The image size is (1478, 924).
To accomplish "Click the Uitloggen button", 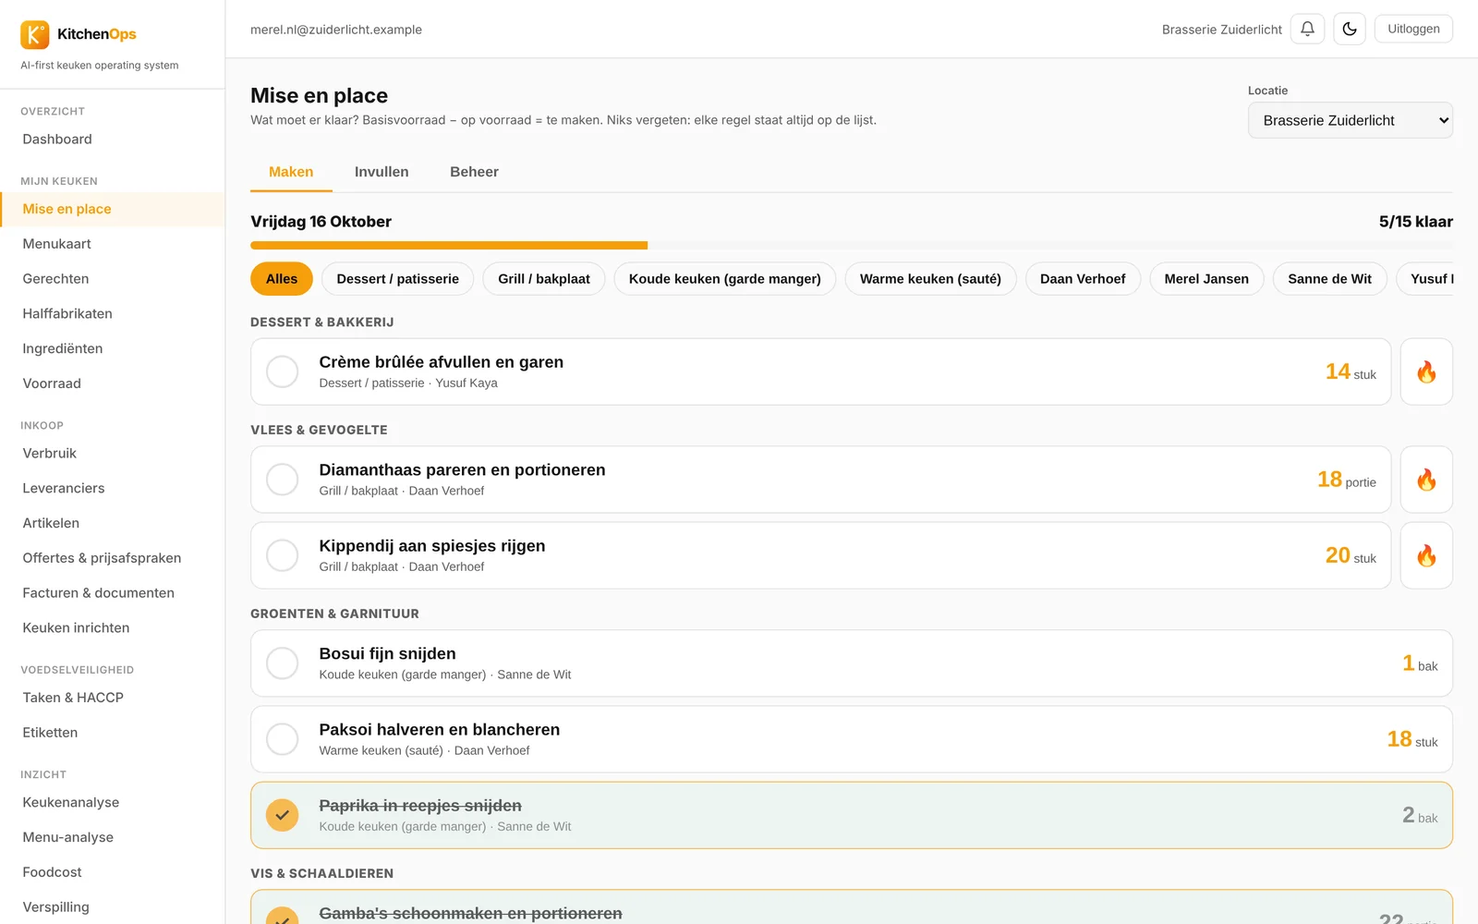I will pos(1413,29).
